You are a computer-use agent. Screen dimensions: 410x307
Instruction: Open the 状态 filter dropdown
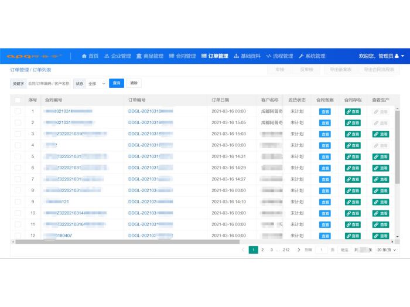[x=97, y=84]
